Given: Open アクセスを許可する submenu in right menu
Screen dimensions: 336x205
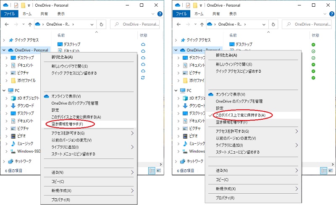Looking at the screenshot, I should pos(253,131).
